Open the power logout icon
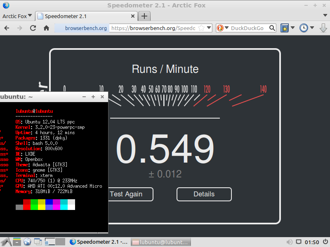This screenshot has height=247, width=330. [x=325, y=242]
